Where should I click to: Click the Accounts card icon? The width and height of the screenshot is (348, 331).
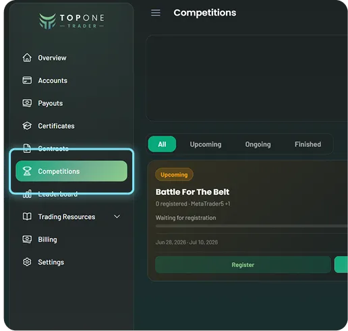click(x=27, y=80)
